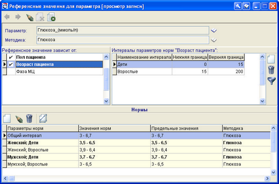
Task: Delete selected norm with trash bin icon
Action: (29, 119)
